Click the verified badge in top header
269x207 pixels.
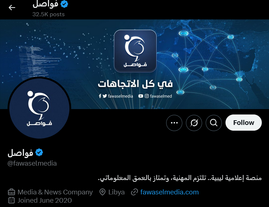64,4
